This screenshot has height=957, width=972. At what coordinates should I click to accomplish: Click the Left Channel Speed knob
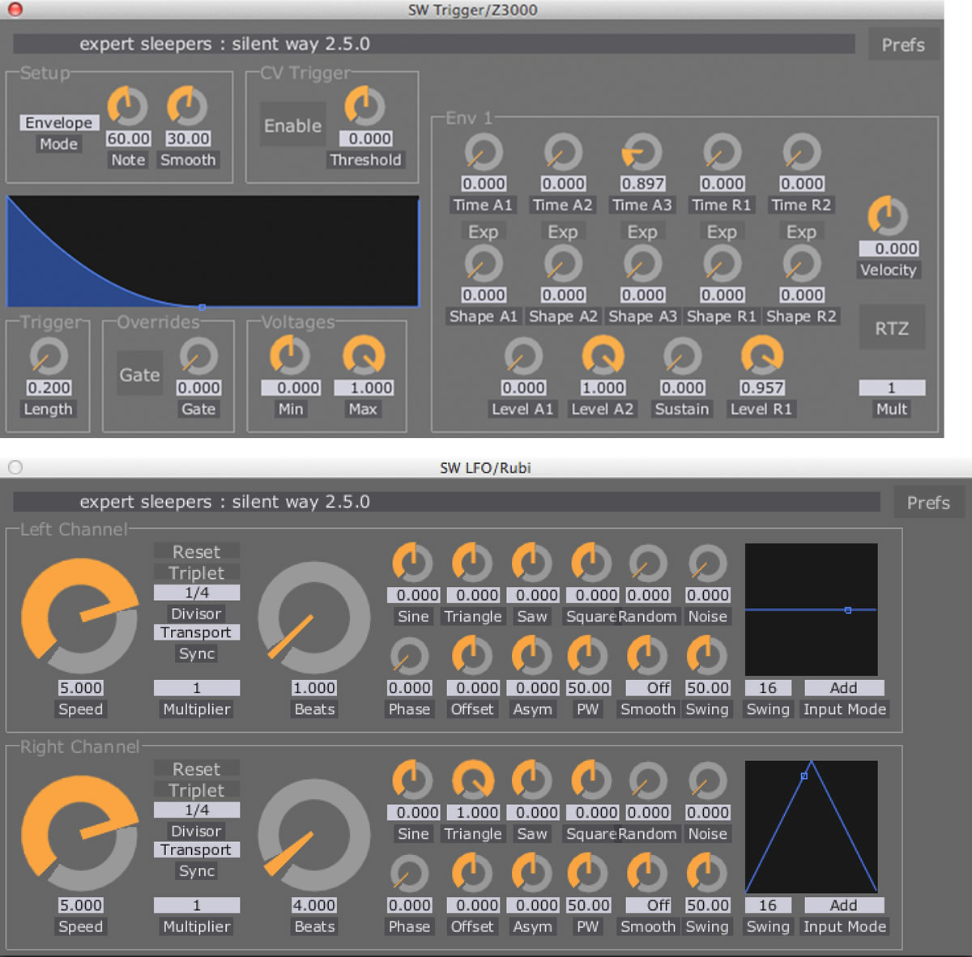click(80, 616)
